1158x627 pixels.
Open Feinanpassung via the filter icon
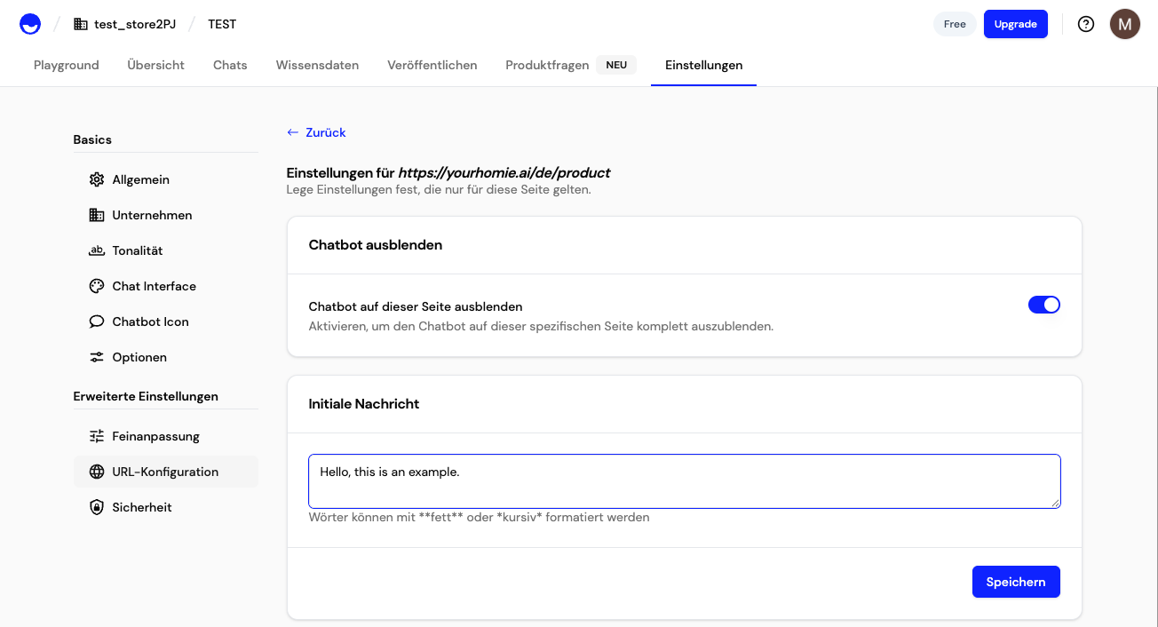click(97, 435)
